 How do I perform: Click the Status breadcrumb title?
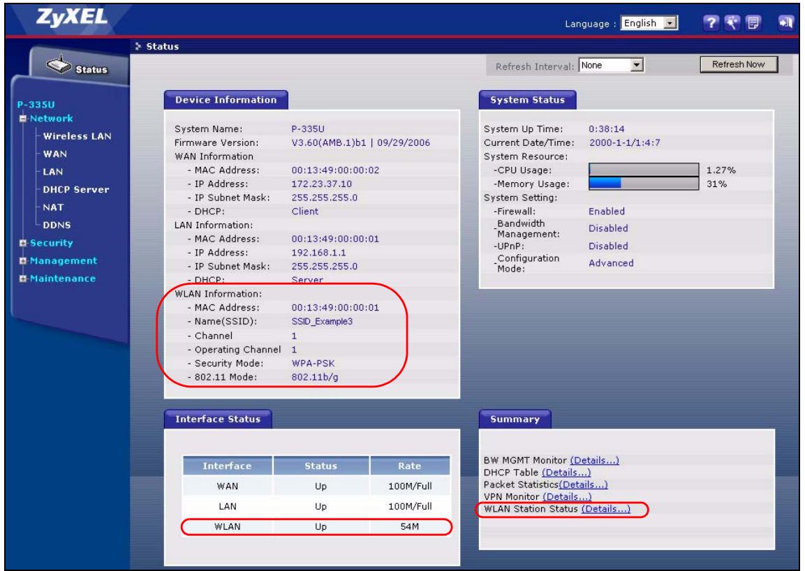[x=162, y=46]
